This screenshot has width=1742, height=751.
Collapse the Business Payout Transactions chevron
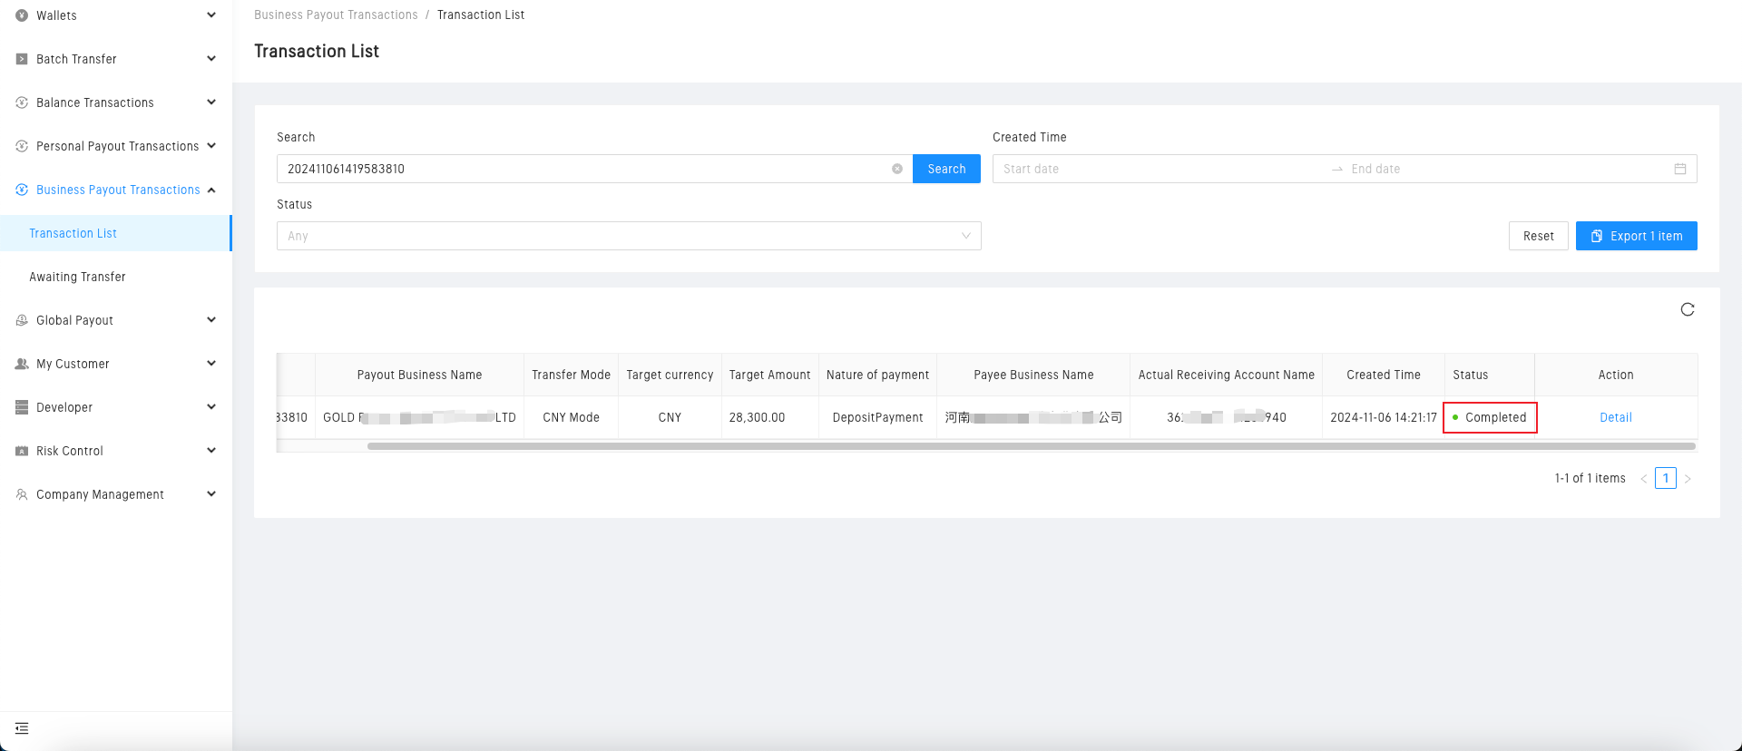coord(211,190)
